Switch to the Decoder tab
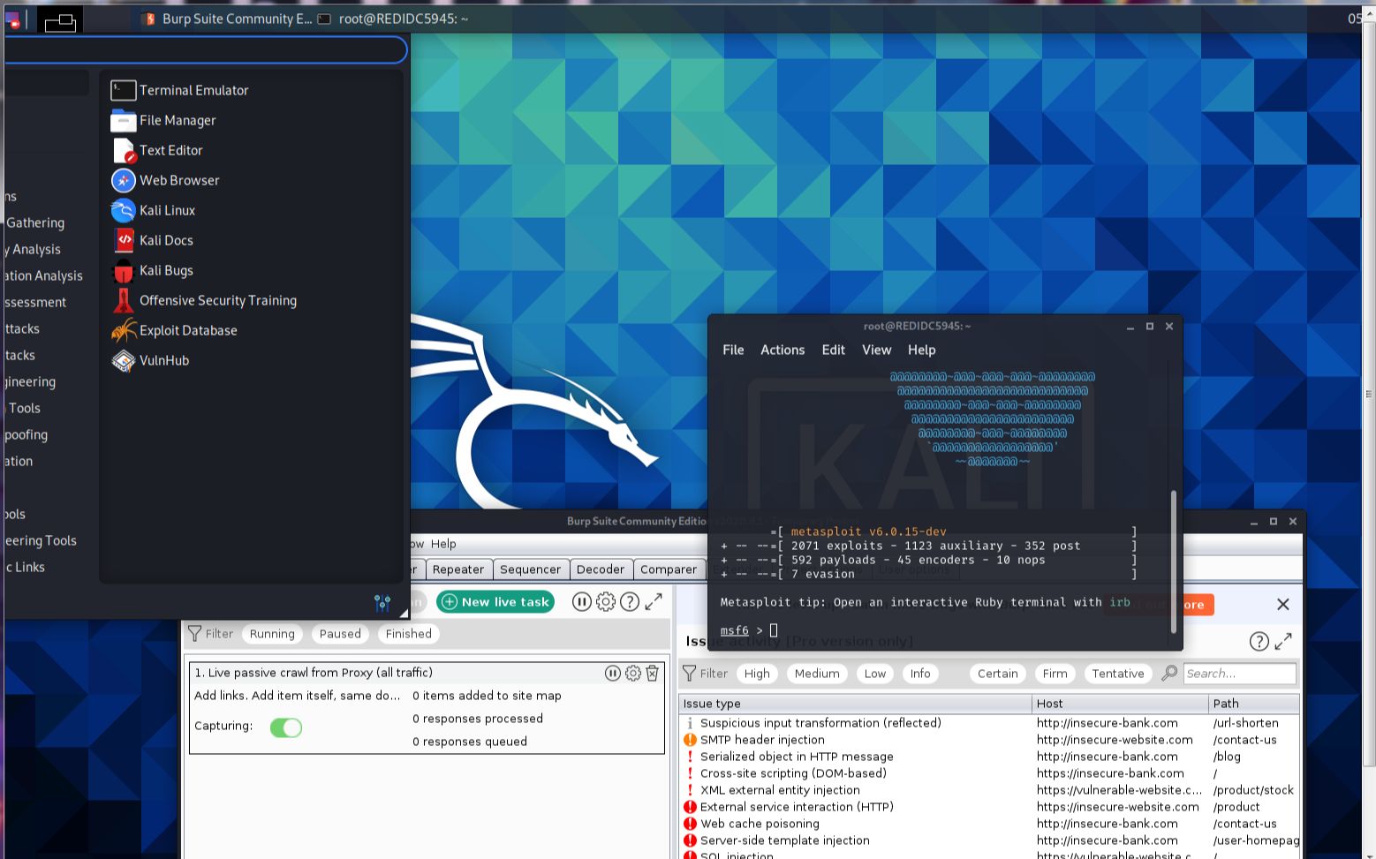 pos(601,569)
